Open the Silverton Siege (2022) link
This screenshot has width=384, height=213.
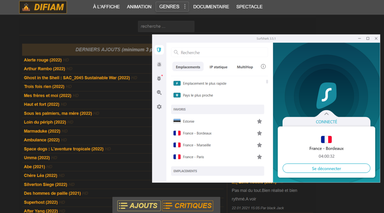coord(46,185)
